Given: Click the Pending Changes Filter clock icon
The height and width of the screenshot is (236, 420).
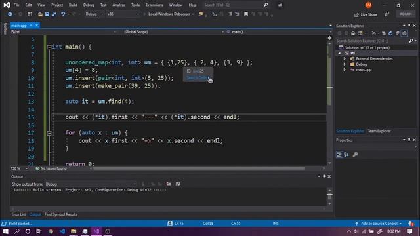Looking at the screenshot, I should point(373,33).
